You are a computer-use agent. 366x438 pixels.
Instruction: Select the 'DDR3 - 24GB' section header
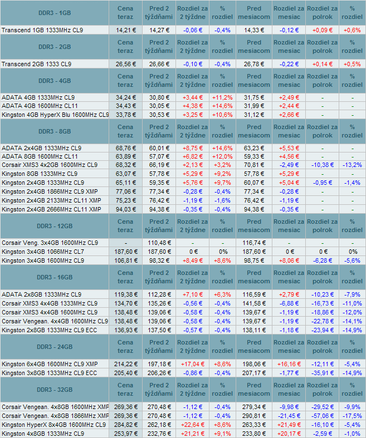coord(55,347)
